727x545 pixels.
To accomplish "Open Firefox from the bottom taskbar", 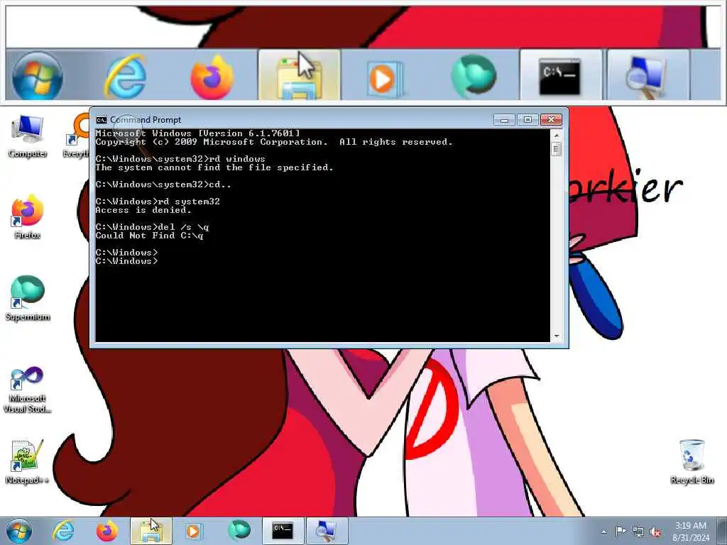I will click(107, 531).
